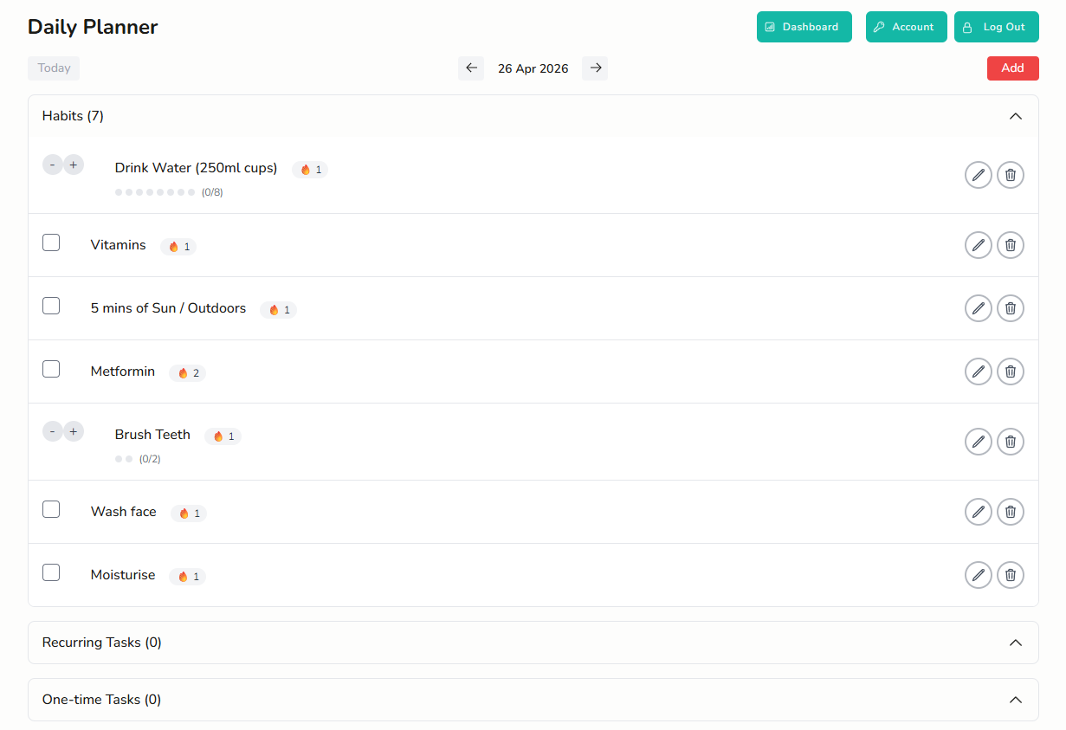Screen dimensions: 1066x730
Task: Decrease Drink Water count with minus
Action: (x=53, y=165)
